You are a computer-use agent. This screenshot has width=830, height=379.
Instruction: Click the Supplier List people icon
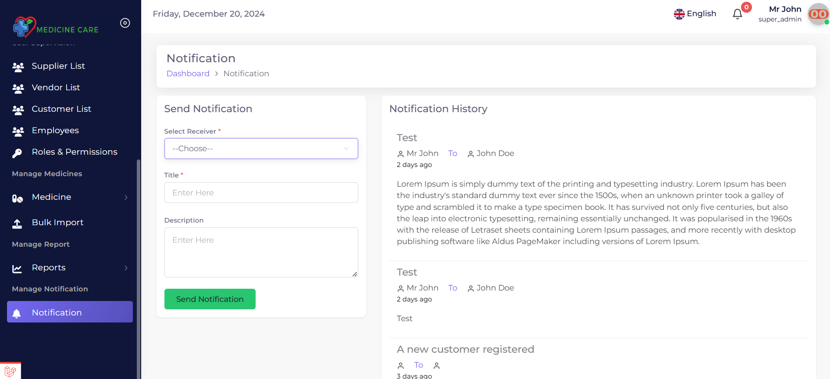pyautogui.click(x=18, y=67)
